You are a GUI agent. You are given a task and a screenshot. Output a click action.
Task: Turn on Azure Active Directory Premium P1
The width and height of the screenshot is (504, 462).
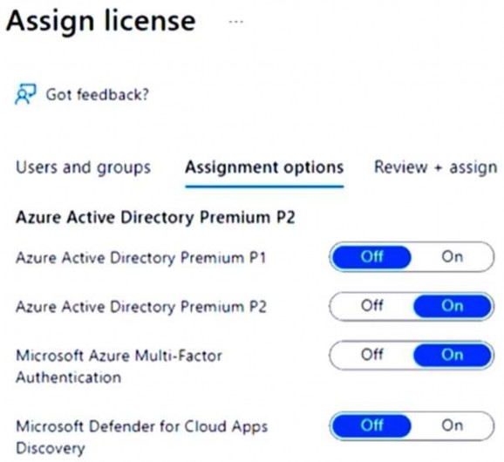(453, 256)
